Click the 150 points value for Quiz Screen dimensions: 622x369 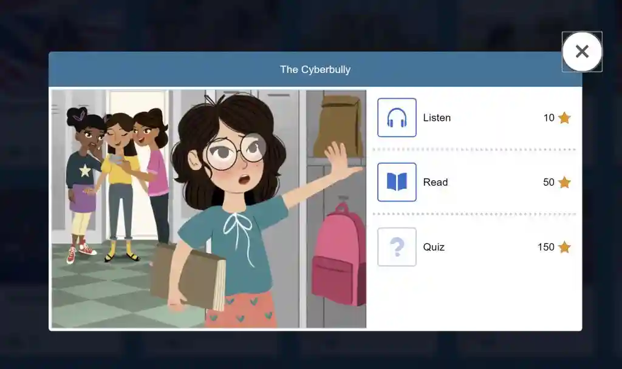546,247
